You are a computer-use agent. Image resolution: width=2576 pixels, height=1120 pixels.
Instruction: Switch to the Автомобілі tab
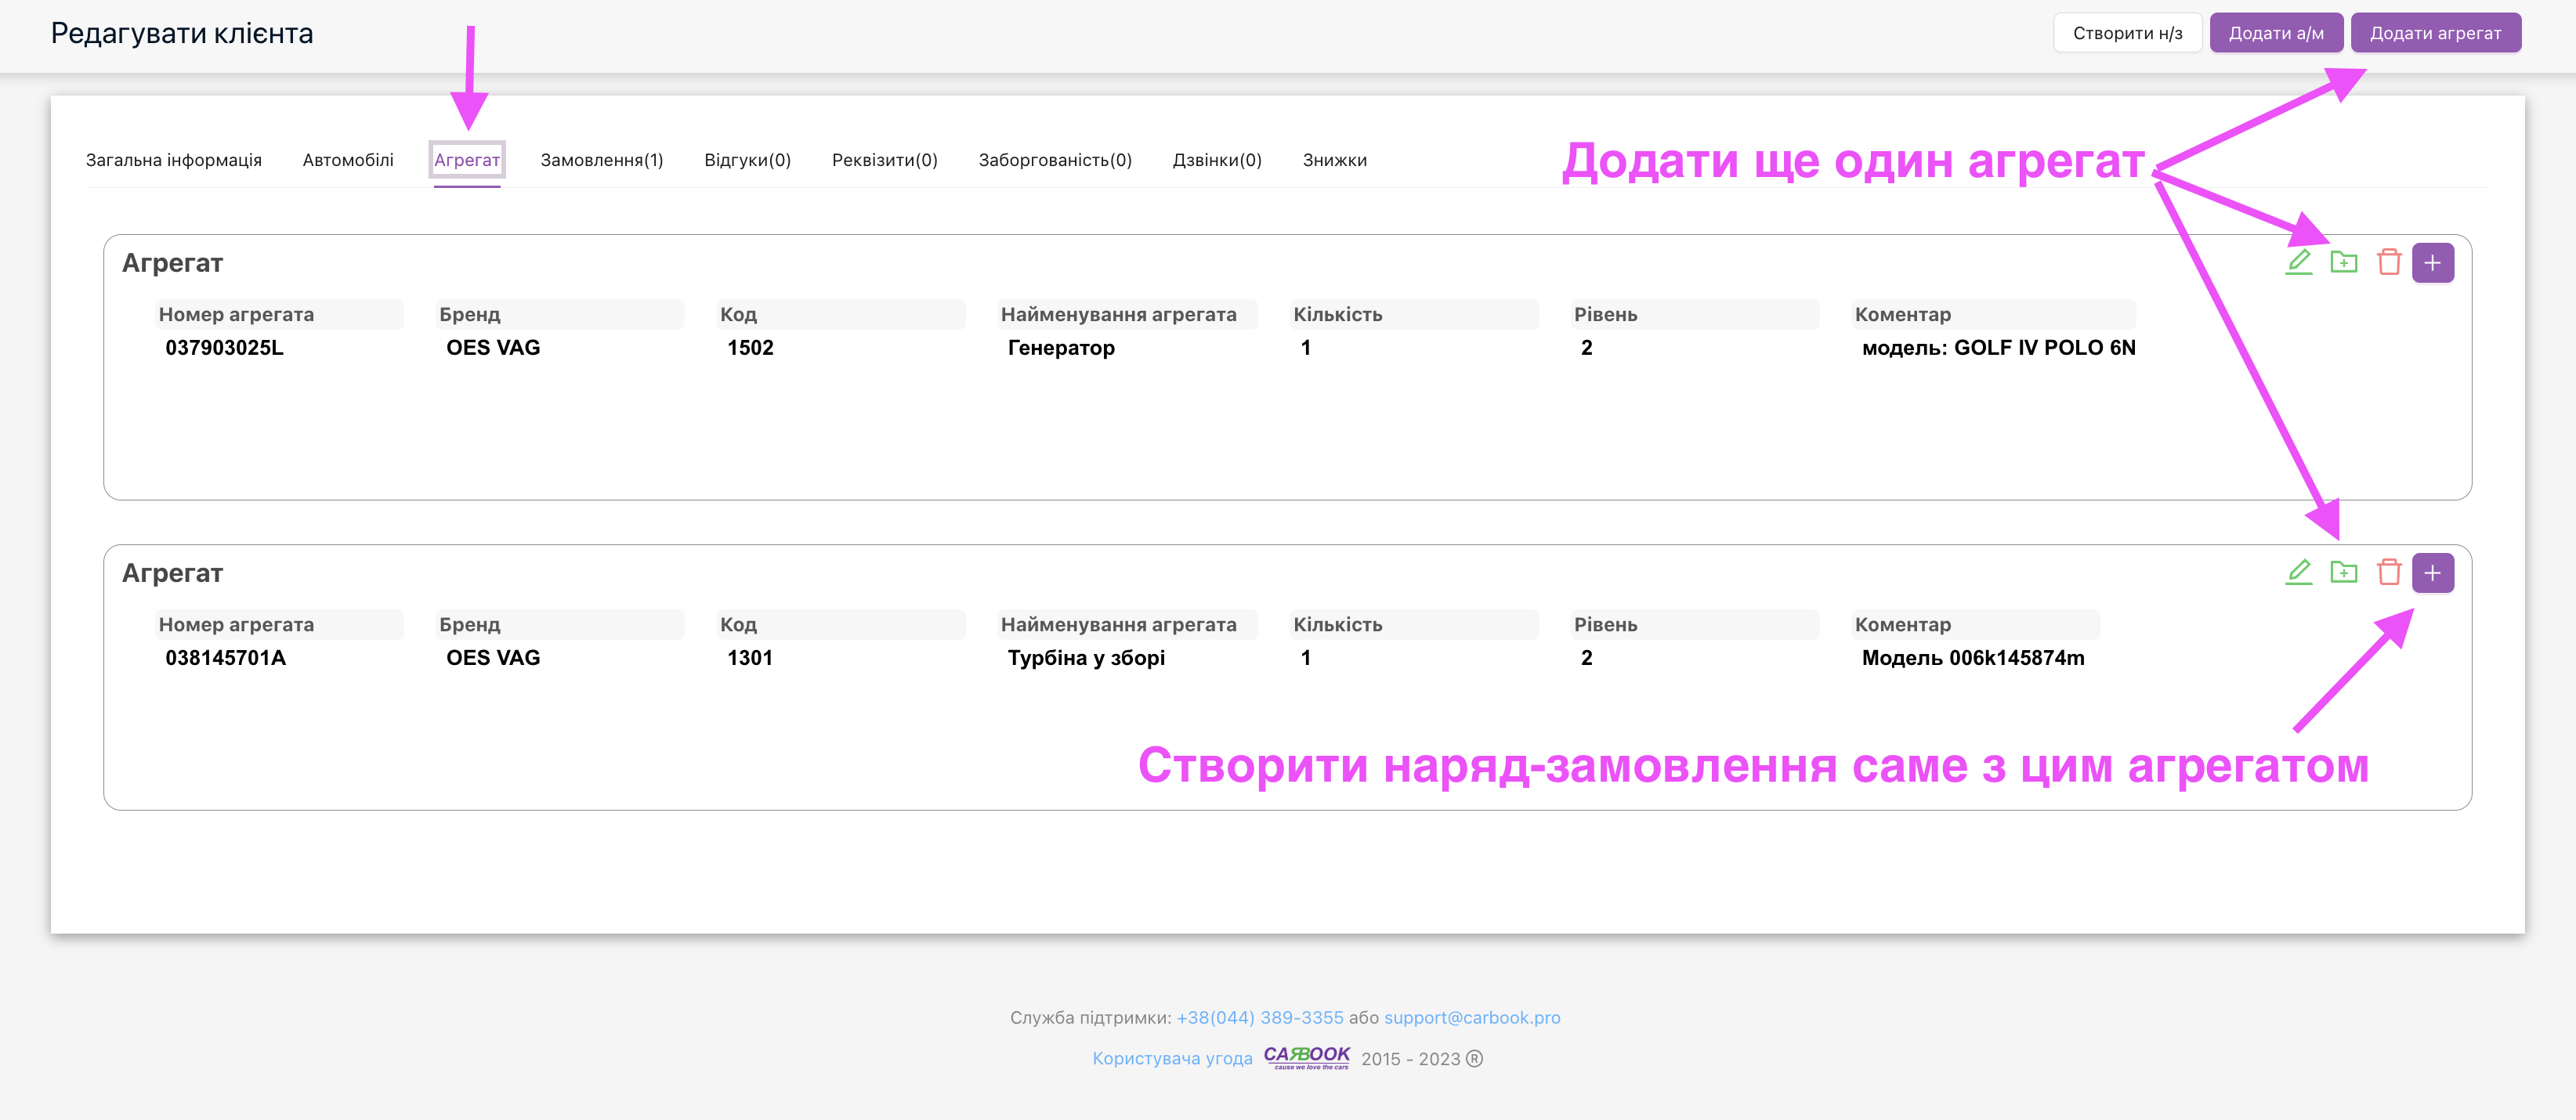pos(348,160)
